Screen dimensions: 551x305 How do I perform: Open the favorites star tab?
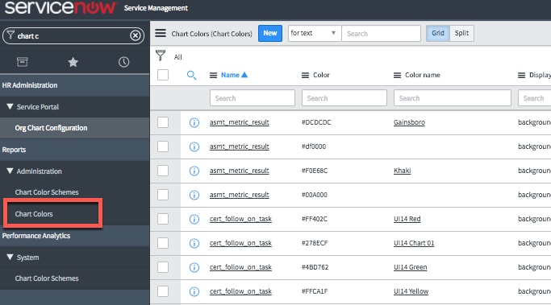[73, 62]
